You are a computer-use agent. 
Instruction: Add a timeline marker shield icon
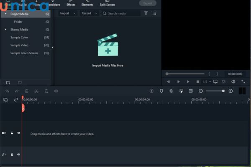[161, 91]
